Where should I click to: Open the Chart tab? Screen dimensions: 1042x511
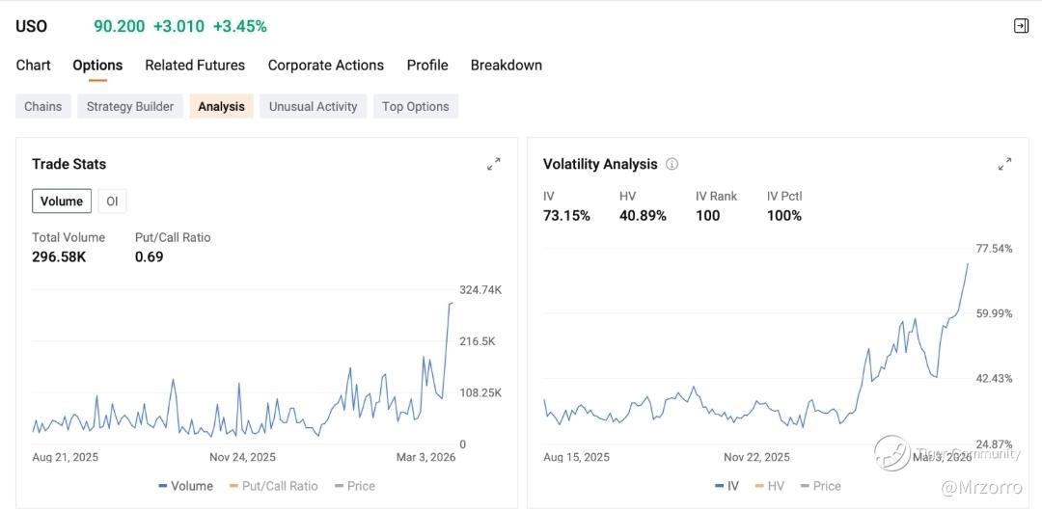click(x=33, y=65)
